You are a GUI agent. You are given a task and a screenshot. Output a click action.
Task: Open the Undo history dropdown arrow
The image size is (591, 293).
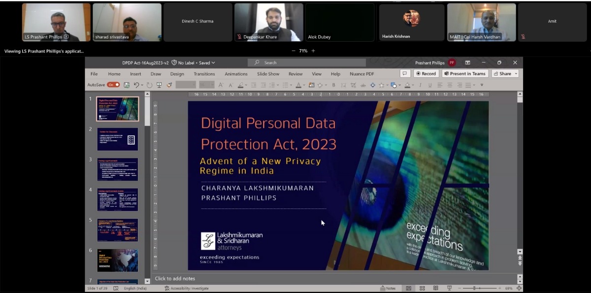pyautogui.click(x=142, y=85)
